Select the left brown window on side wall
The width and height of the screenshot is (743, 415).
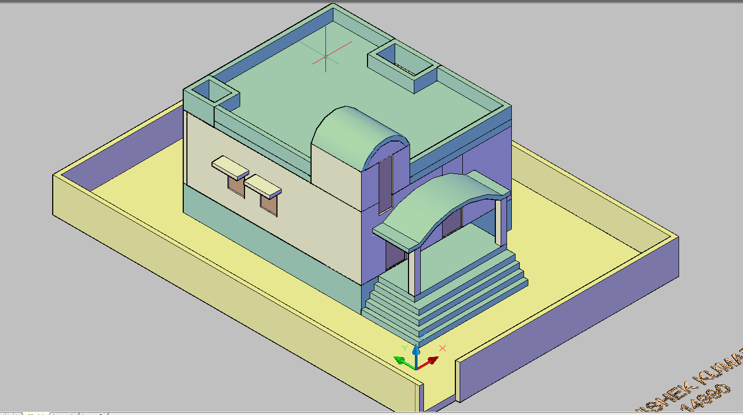tap(234, 185)
